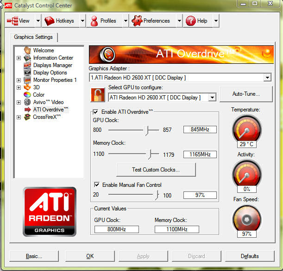283x271 pixels.
Task: Click the ATI Radeon Graphics logo
Action: click(x=50, y=212)
